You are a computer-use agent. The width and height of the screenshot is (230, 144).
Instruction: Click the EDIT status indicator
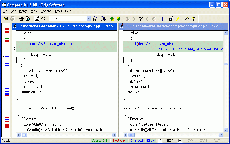[170, 141]
